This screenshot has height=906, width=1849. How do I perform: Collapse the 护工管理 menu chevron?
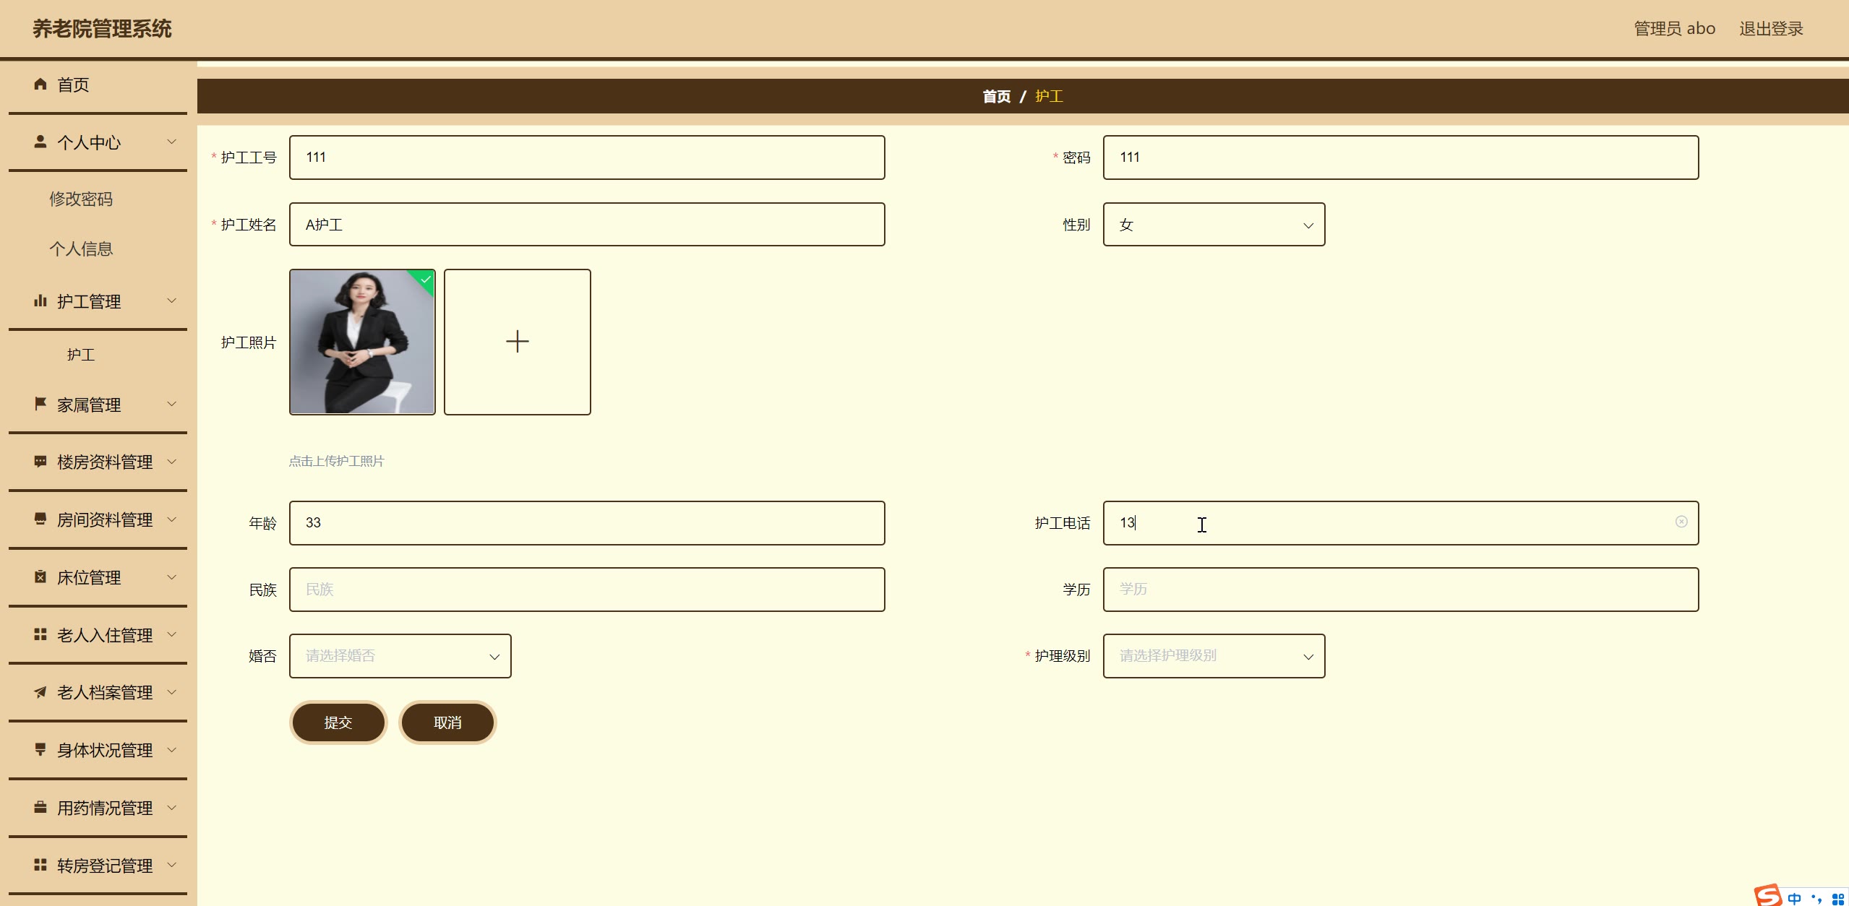tap(172, 301)
